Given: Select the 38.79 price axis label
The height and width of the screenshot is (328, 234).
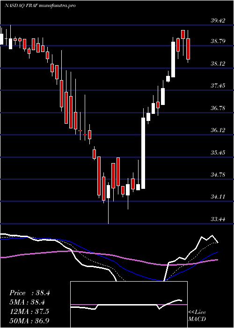Looking at the screenshot, I should coord(218,41).
